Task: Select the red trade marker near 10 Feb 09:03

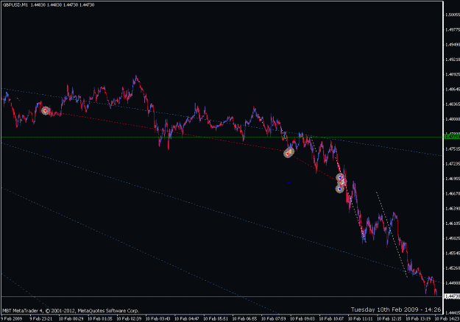Action: point(288,153)
